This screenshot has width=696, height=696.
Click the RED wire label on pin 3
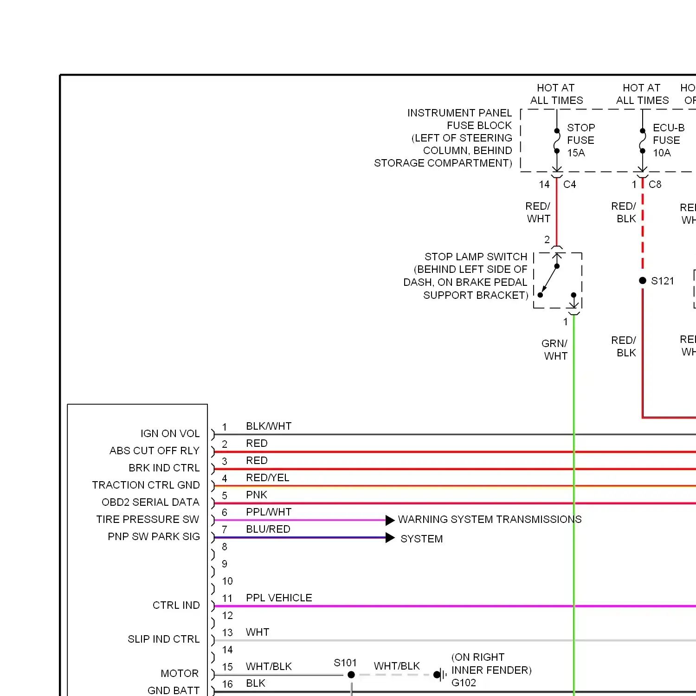click(x=257, y=460)
